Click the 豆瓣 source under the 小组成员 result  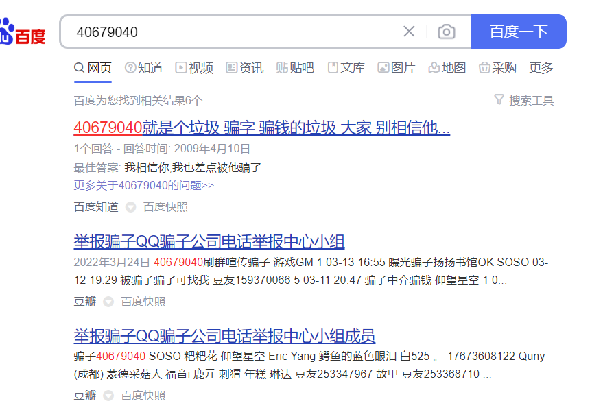point(85,396)
